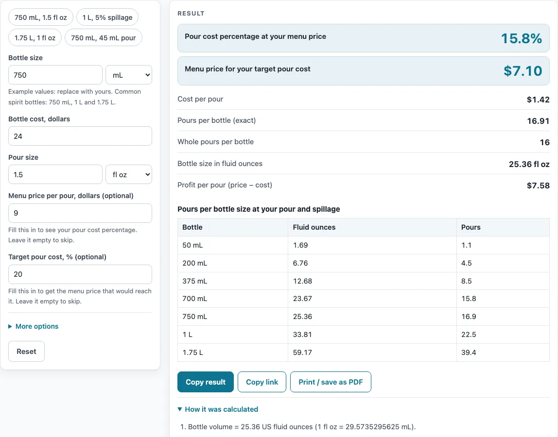Click the Bottle volume calculation step text
The width and height of the screenshot is (558, 437).
tap(302, 427)
